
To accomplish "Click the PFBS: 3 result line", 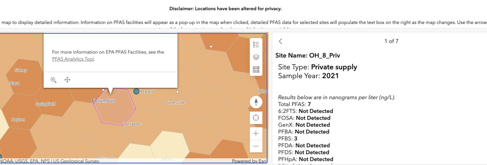I will click(x=288, y=138).
